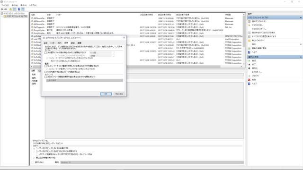Toggle restart when idle resumes checkbox
Screen dimensions: 303x170
[49, 61]
